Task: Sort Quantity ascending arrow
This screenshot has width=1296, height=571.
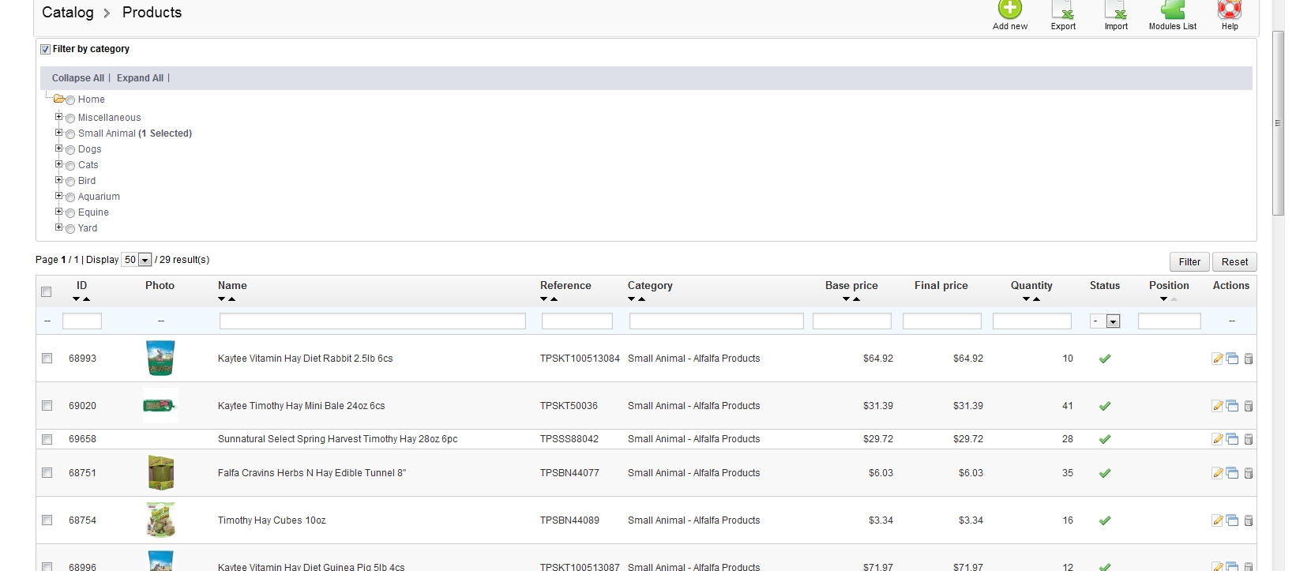Action: [x=1036, y=299]
